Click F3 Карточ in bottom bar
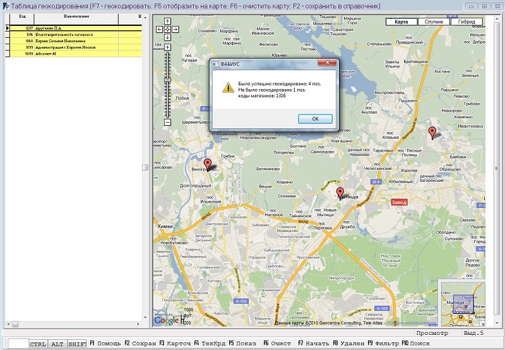Screen dimensions: 505x350 pos(175,344)
